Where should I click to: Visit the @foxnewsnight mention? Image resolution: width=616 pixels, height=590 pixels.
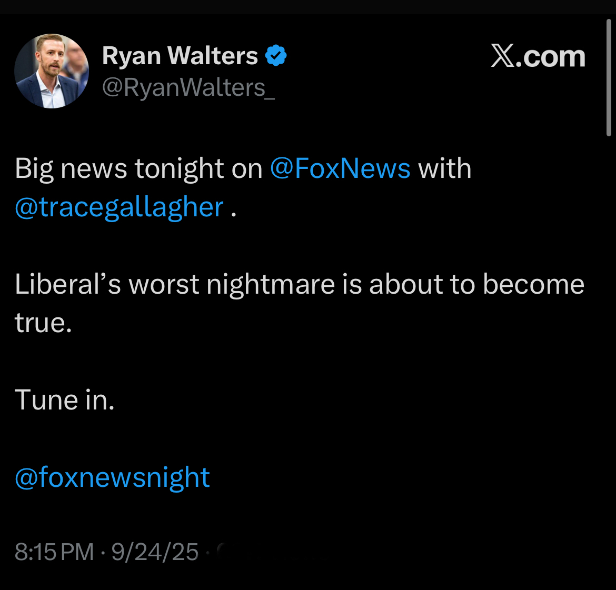(x=112, y=478)
